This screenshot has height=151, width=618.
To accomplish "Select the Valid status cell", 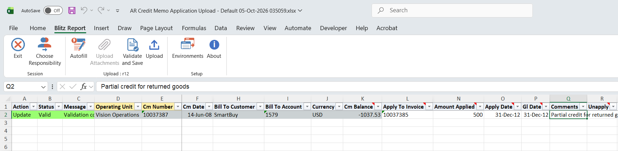I will [50, 115].
